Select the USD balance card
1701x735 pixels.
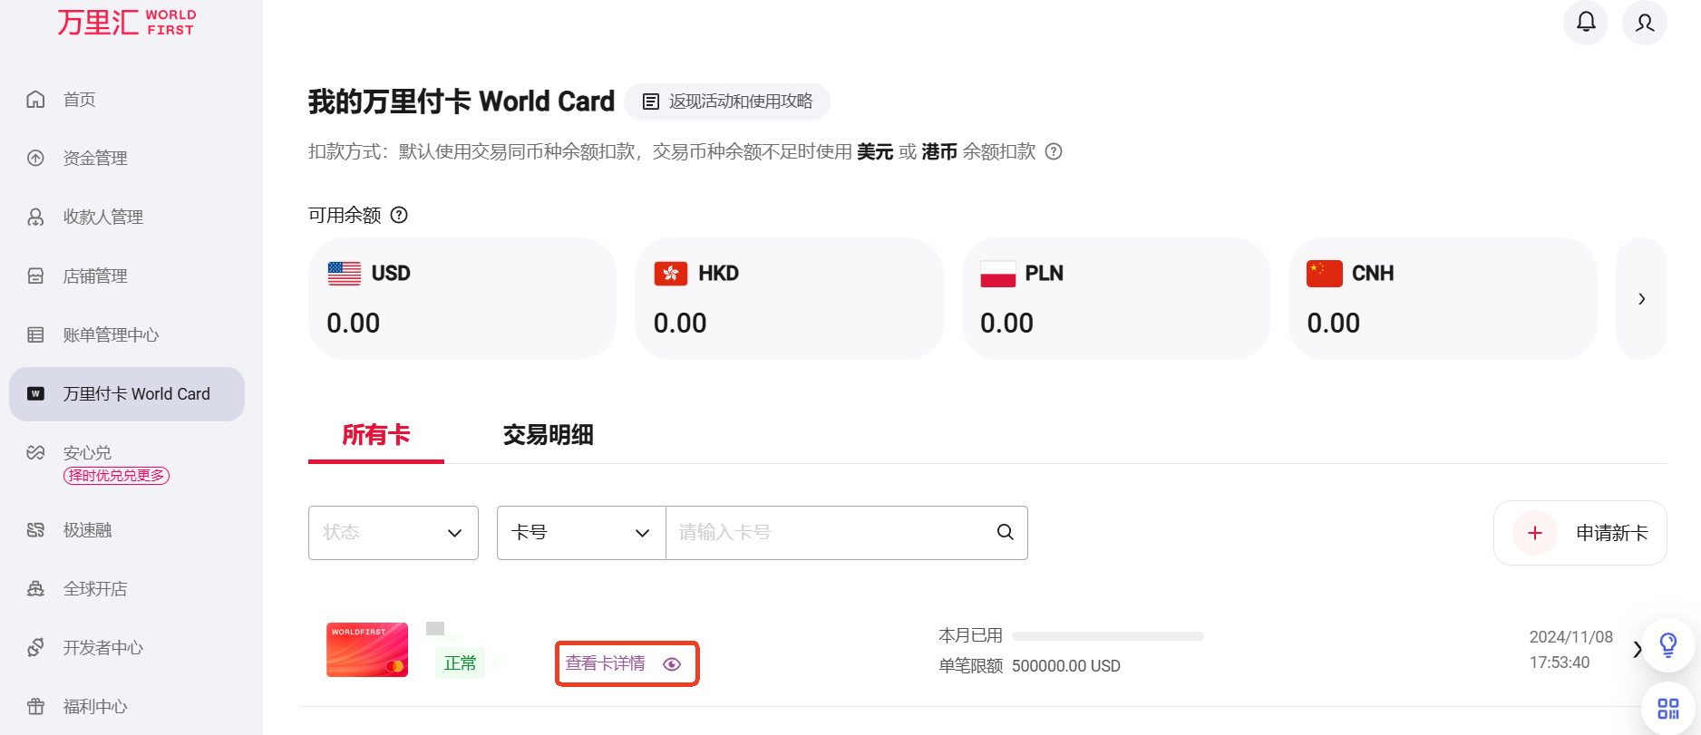[x=462, y=299]
